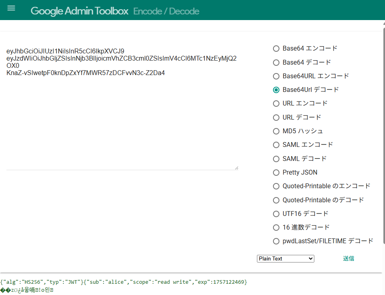Open the hamburger navigation menu

tap(11, 8)
